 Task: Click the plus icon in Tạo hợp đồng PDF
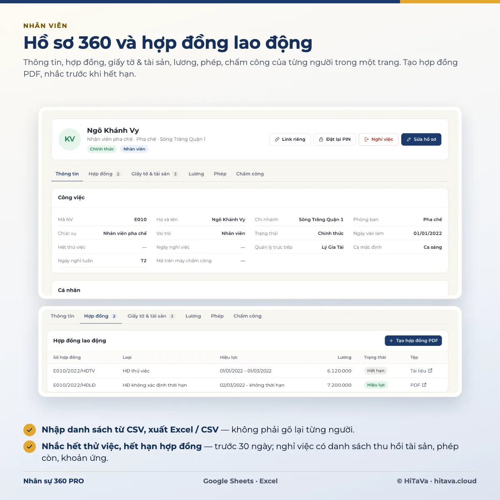click(391, 341)
